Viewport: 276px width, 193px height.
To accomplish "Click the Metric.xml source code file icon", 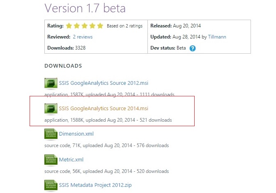I will click(51, 160).
